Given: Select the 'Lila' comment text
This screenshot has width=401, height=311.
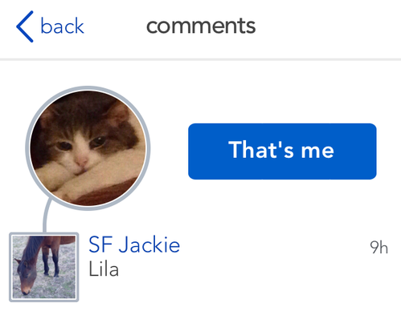Looking at the screenshot, I should coord(104,269).
